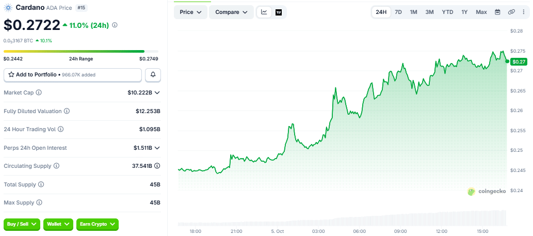Click the $0.2722 price text
This screenshot has width=533, height=236.
31,25
